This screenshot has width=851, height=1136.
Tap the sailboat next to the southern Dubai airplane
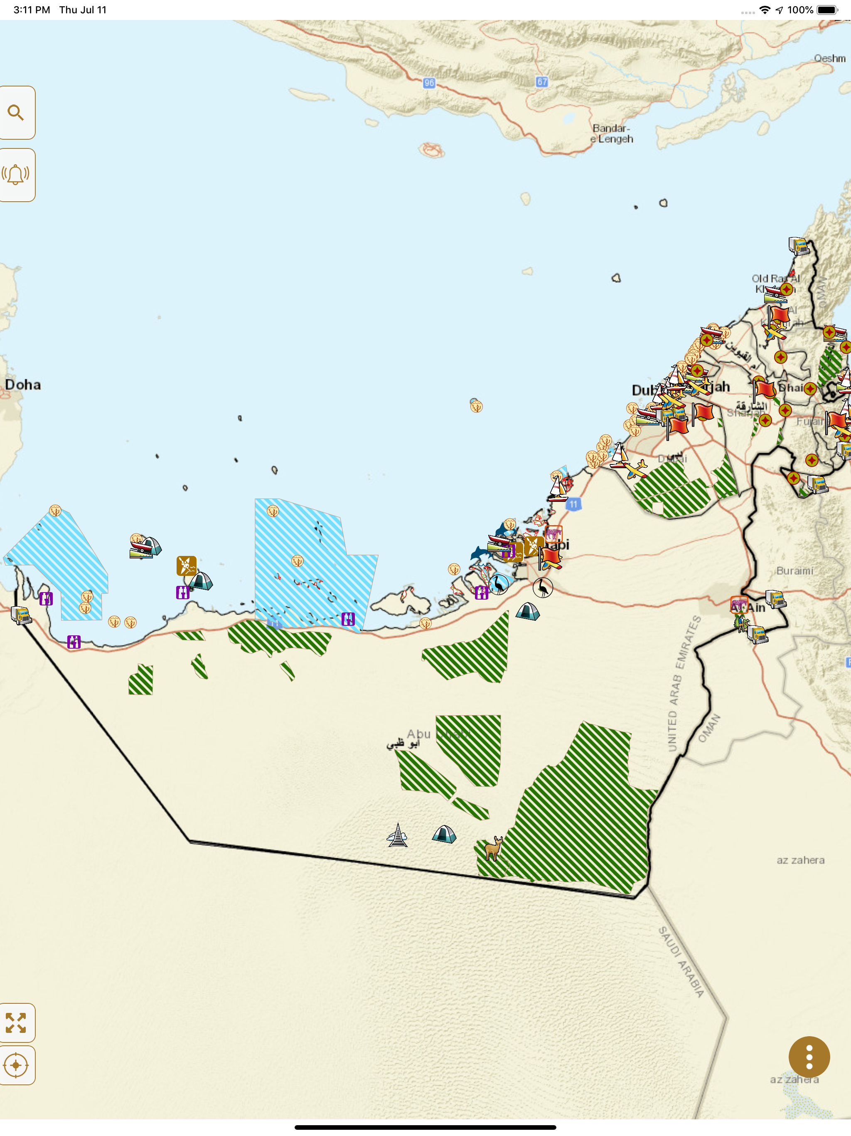[620, 455]
